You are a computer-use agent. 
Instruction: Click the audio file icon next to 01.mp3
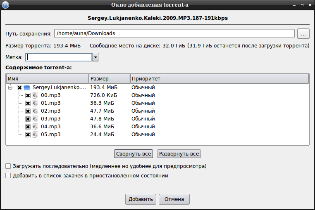(35, 103)
